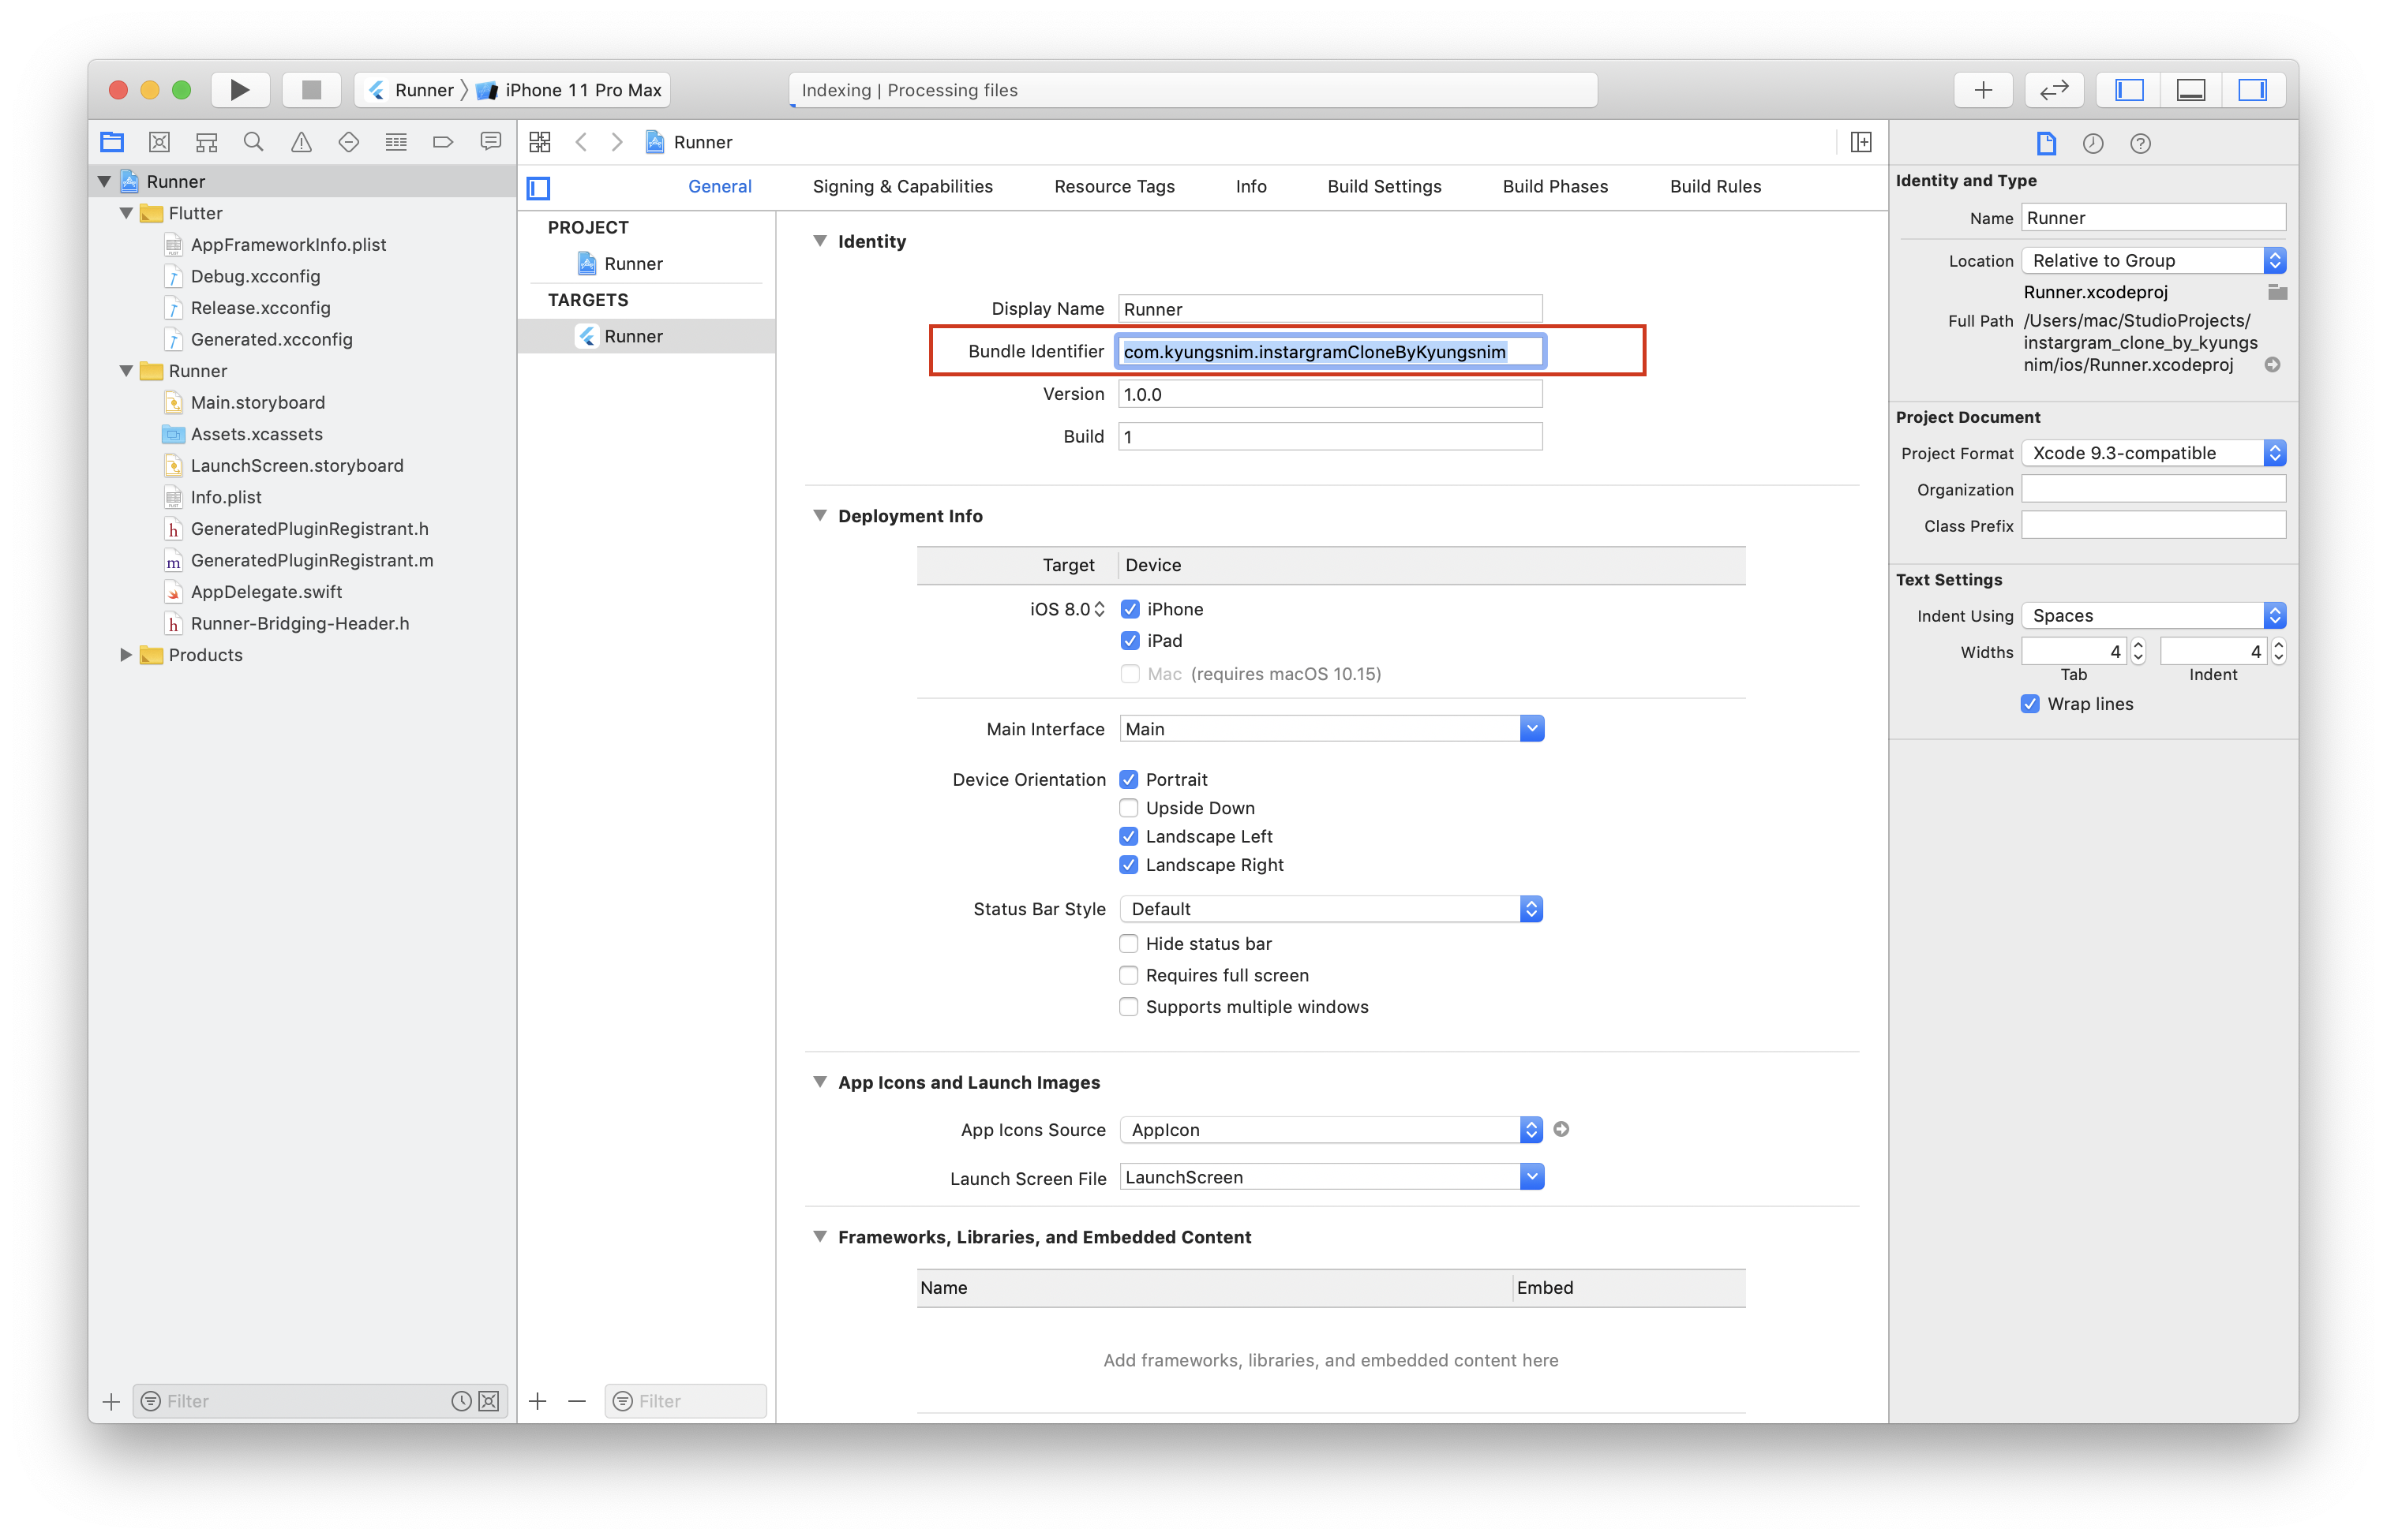This screenshot has width=2387, height=1540.
Task: Open AppDelegate.swift in the navigator
Action: tap(266, 592)
